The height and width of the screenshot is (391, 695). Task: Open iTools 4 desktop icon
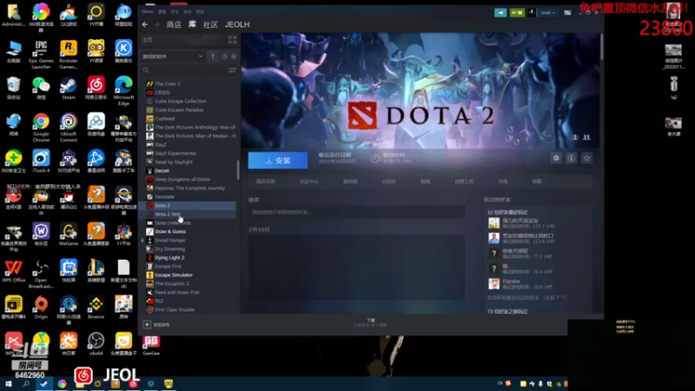tap(41, 161)
